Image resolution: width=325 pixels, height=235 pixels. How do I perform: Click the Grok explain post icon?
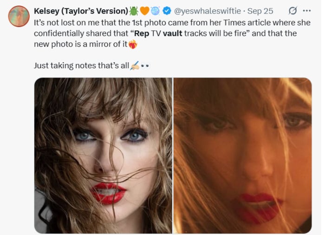pos(293,11)
